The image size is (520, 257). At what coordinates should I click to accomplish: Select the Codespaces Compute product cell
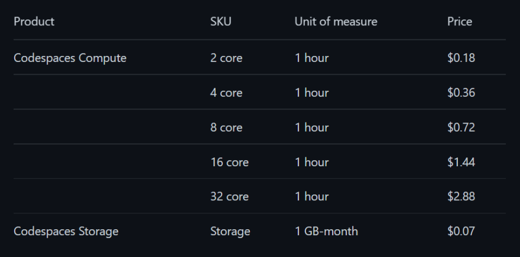[x=70, y=58]
